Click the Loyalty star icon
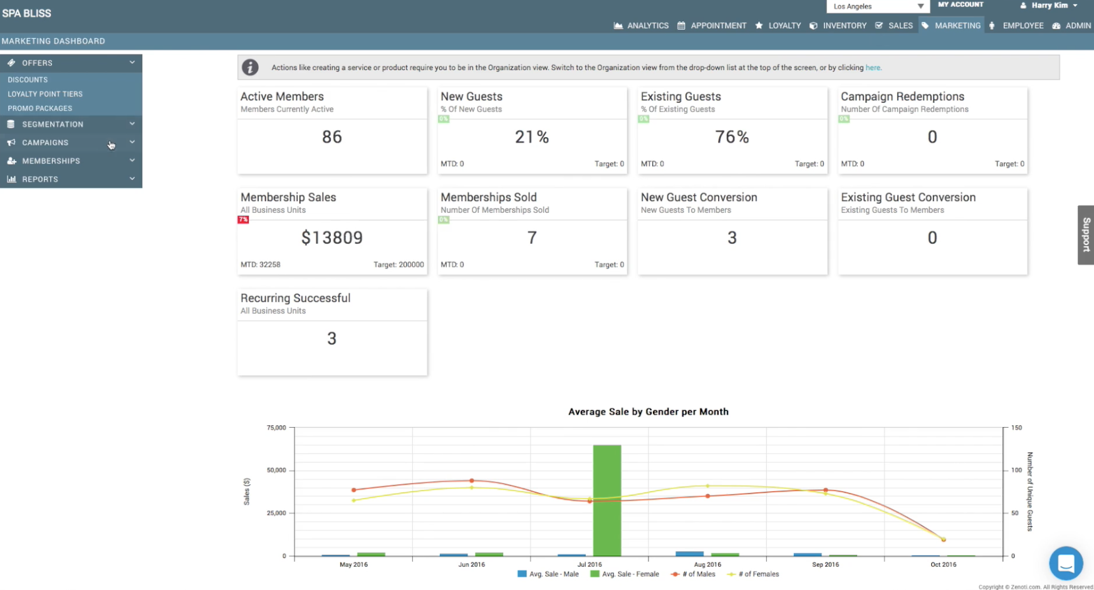Image resolution: width=1094 pixels, height=590 pixels. (759, 26)
